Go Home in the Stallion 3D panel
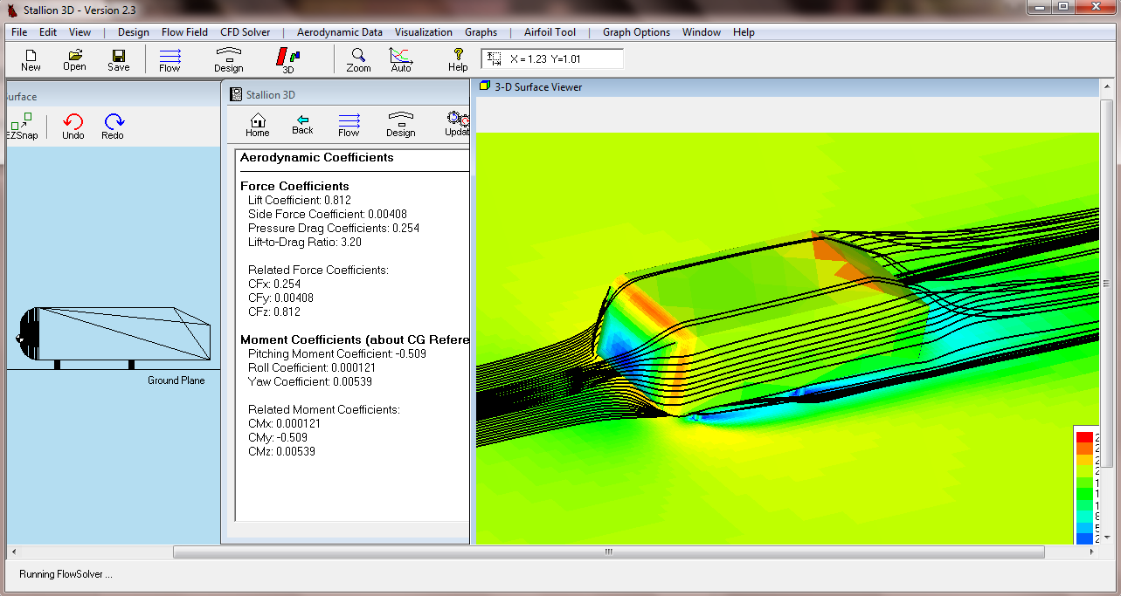The height and width of the screenshot is (596, 1121). click(258, 125)
